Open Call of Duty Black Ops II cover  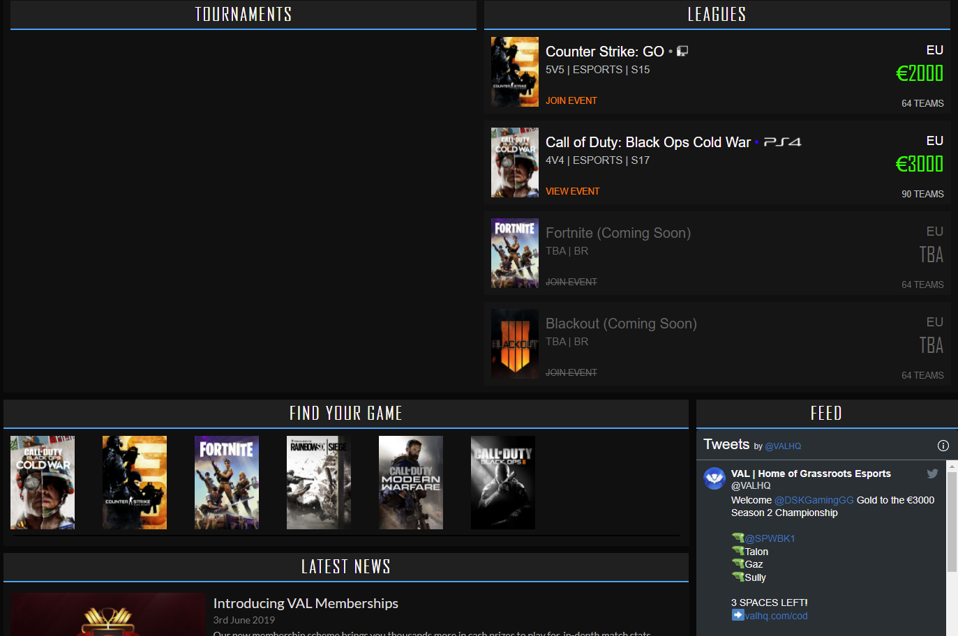pos(503,483)
